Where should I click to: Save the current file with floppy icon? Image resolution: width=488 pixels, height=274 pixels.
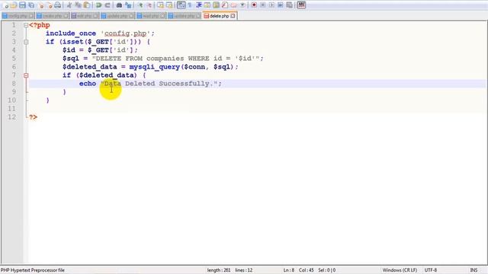click(x=22, y=5)
